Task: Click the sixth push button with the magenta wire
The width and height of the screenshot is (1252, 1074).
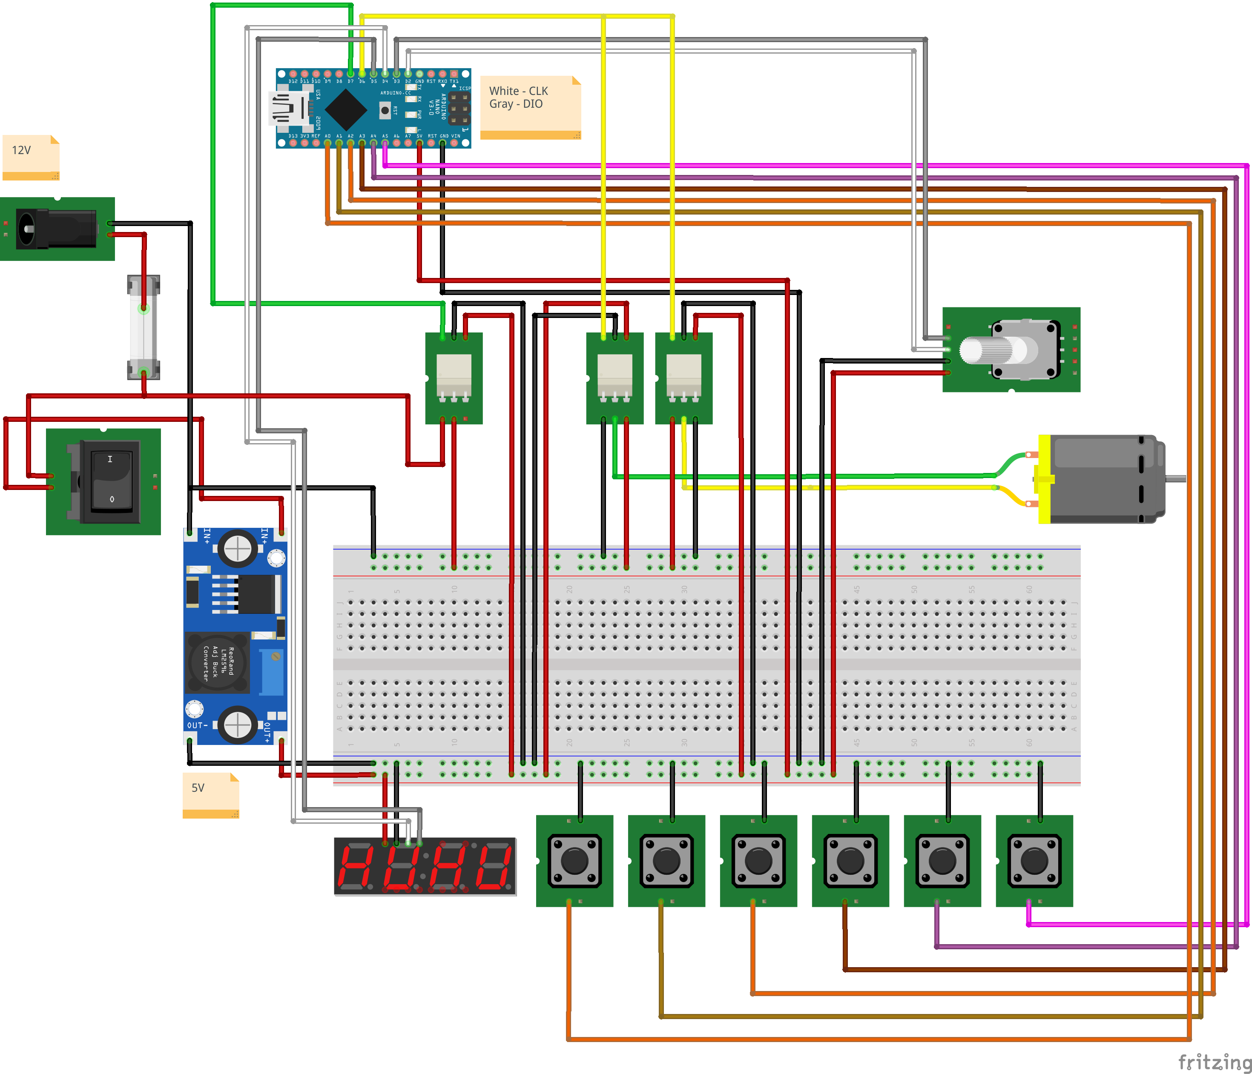Action: click(x=1034, y=861)
